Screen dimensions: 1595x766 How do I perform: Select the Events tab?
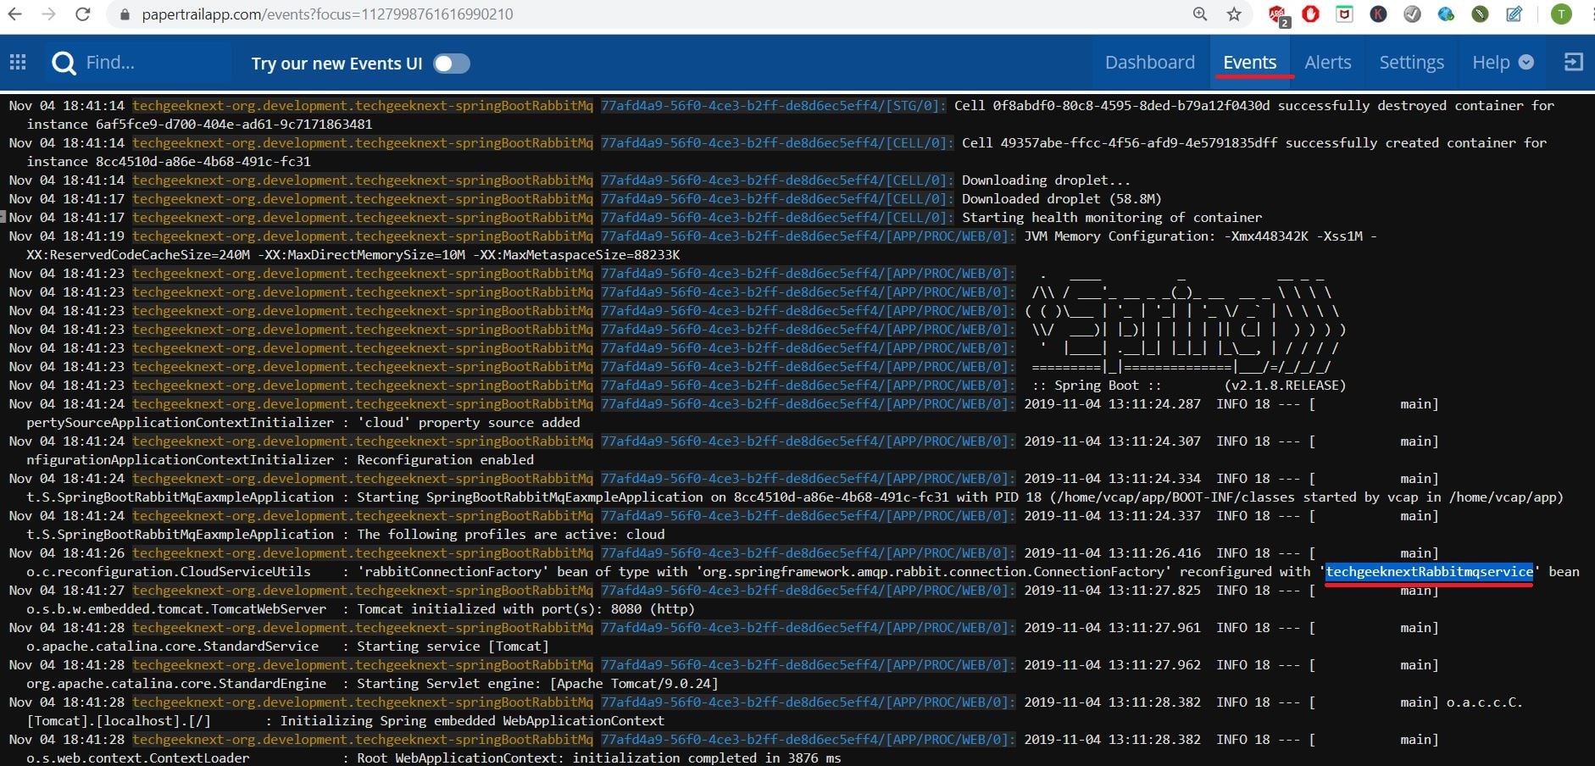pyautogui.click(x=1249, y=63)
